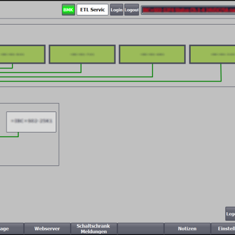Click the ETL Servic user field

point(92,10)
